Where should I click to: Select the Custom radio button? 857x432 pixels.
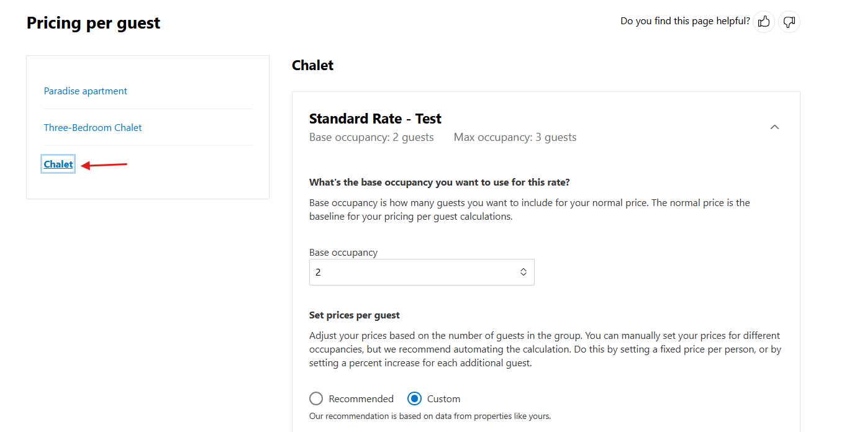point(415,398)
